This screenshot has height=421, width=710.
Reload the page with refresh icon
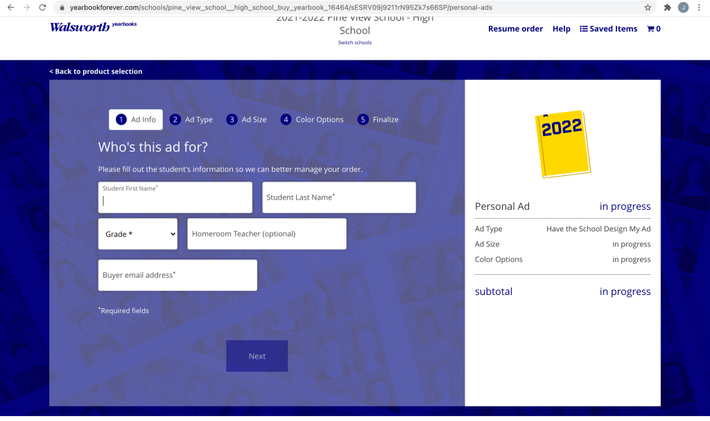(43, 7)
